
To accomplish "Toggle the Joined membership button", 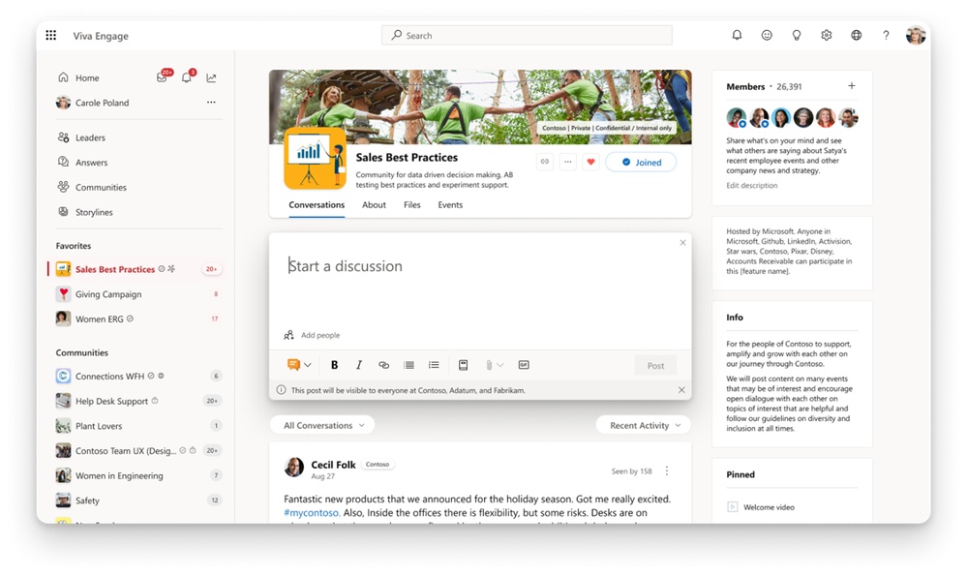I will click(x=641, y=162).
